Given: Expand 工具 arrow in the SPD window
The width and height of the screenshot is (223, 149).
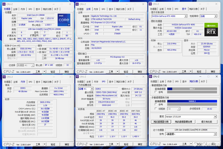Looking at the screenshot, I should (x=118, y=144).
